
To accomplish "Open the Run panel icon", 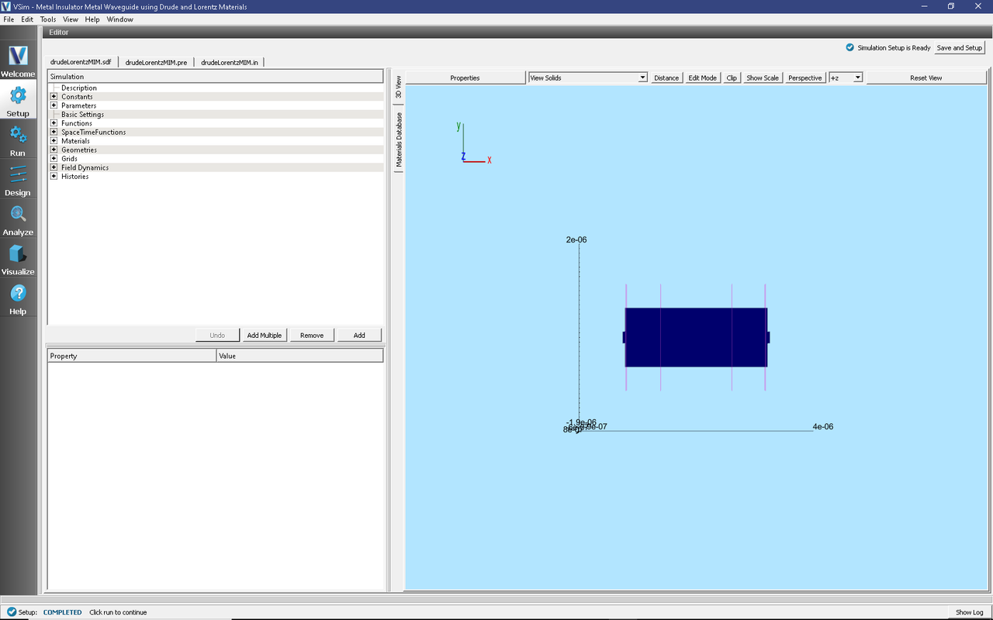I will coord(18,135).
